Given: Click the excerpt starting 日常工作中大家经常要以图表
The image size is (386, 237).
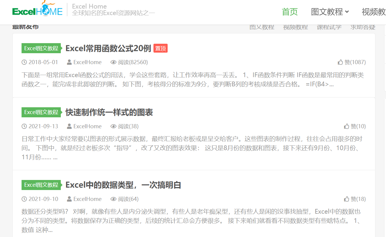Looking at the screenshot, I should point(192,148).
